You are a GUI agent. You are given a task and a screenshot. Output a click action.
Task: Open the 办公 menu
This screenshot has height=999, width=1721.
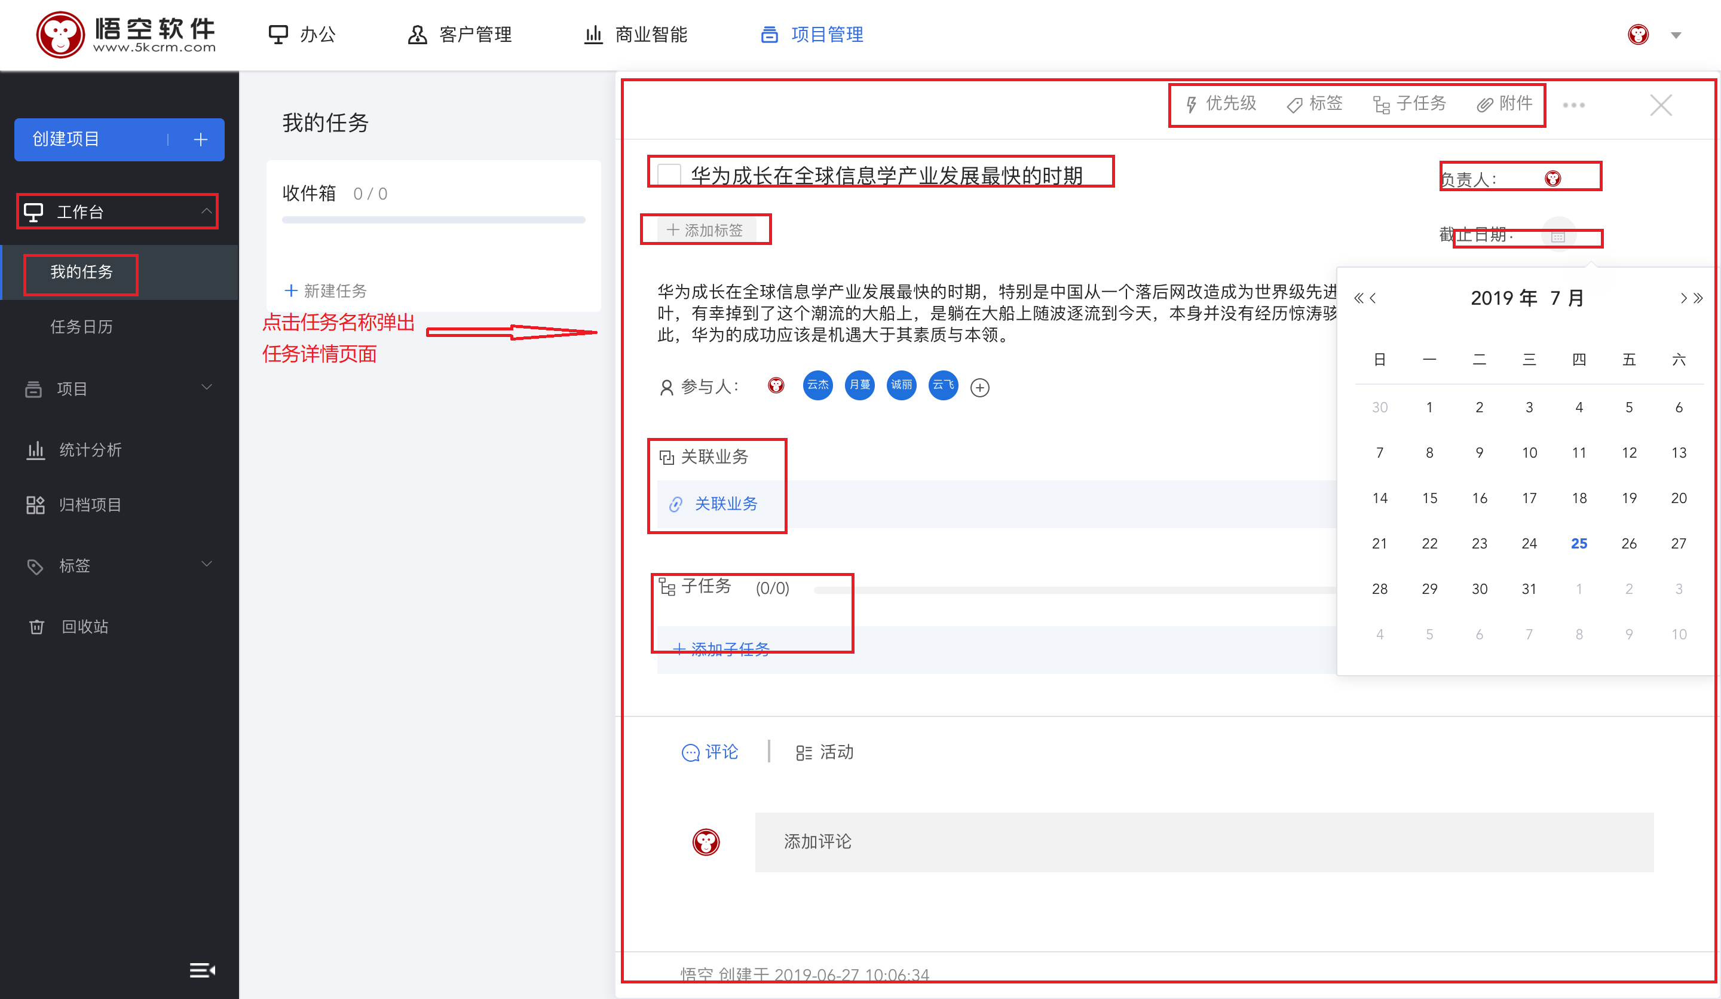point(302,34)
